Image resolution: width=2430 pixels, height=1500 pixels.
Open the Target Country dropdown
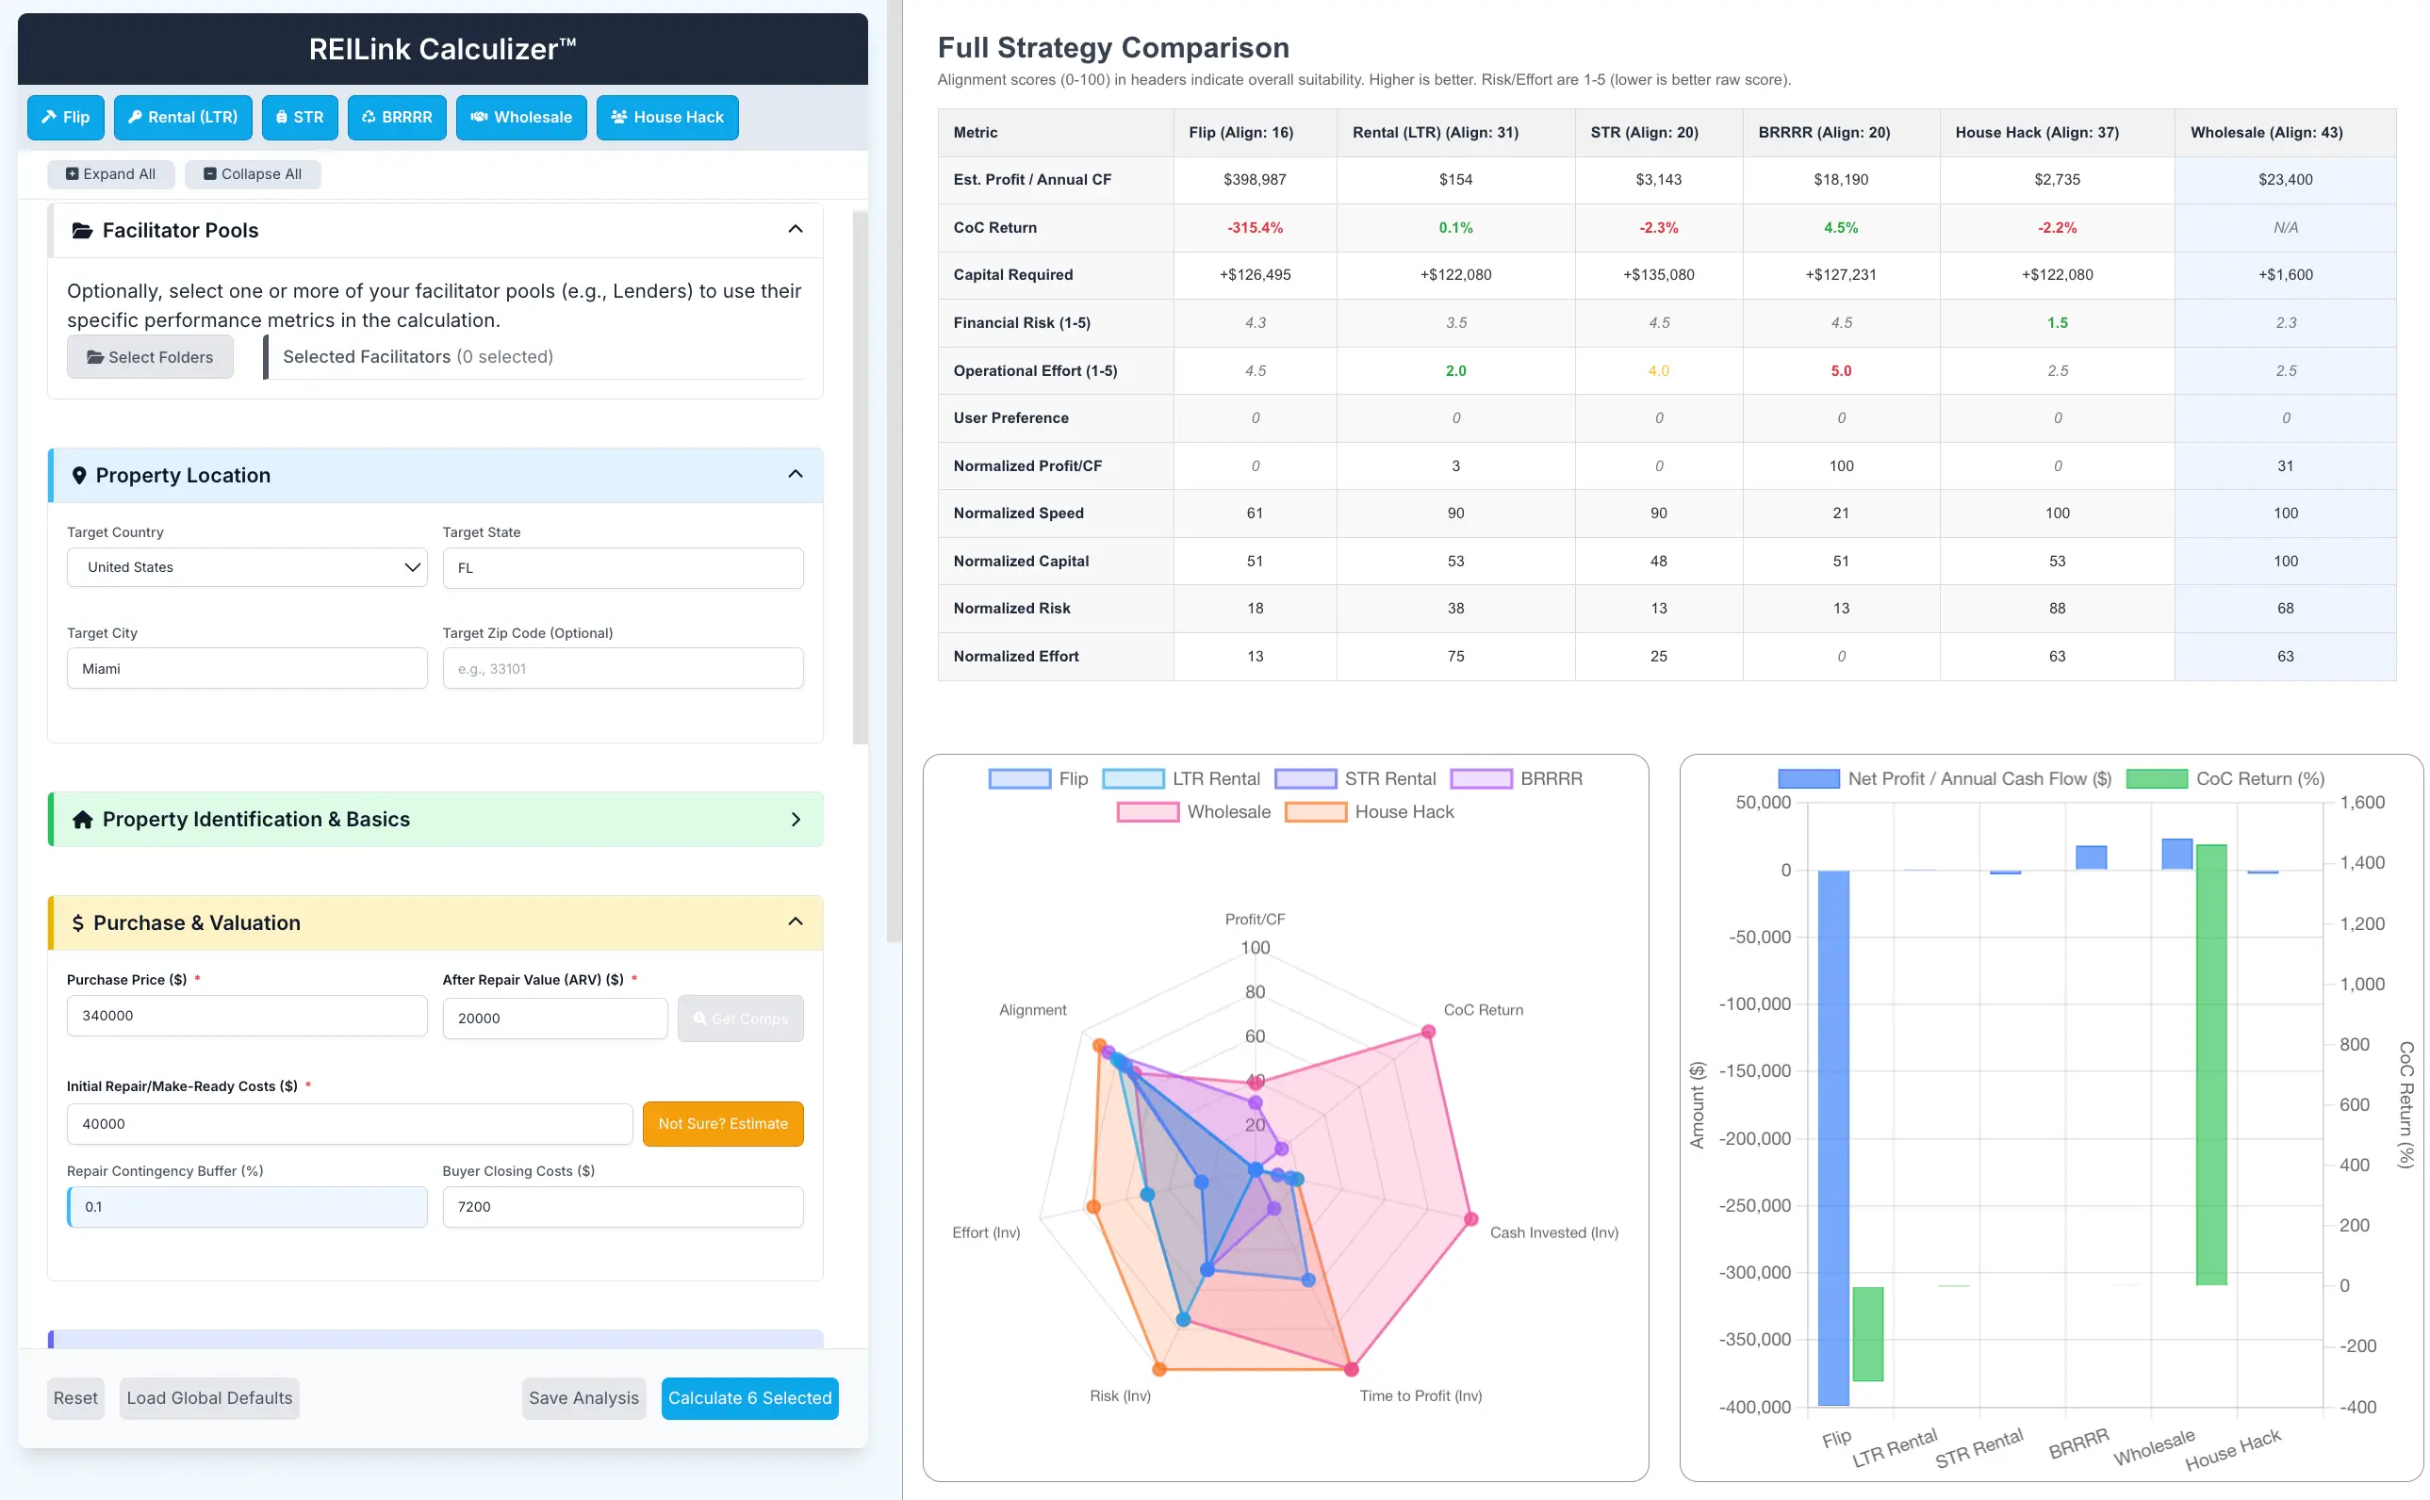(x=247, y=567)
